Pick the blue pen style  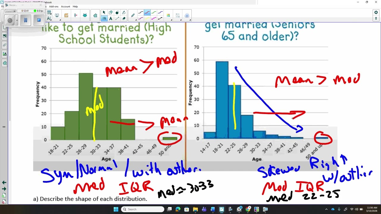[160, 13]
